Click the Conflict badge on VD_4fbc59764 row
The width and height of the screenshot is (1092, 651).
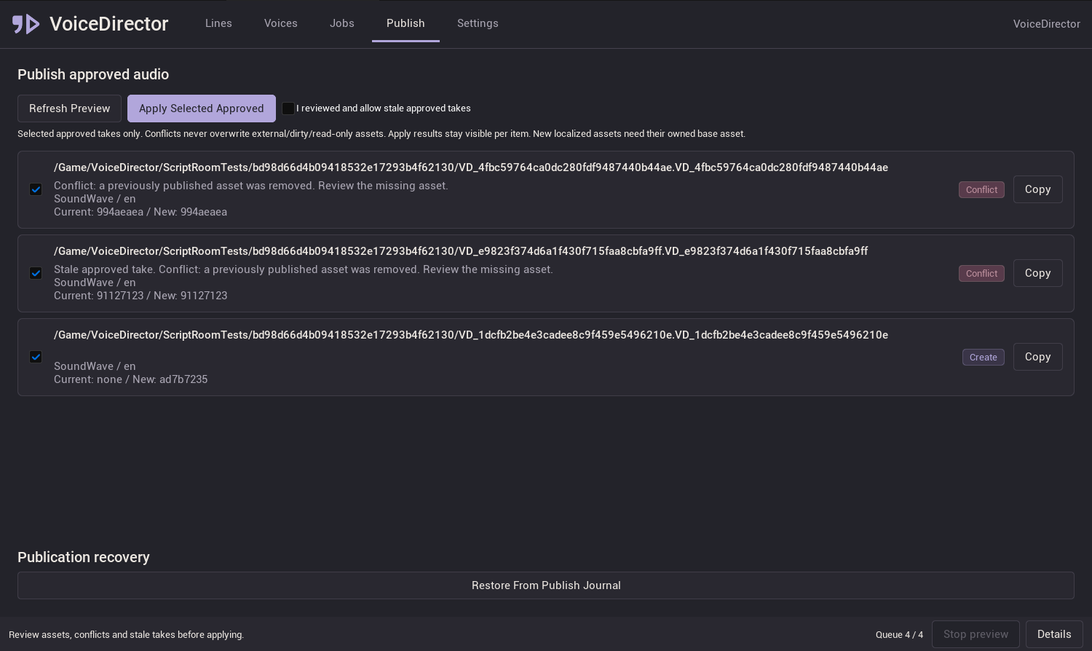pos(981,189)
